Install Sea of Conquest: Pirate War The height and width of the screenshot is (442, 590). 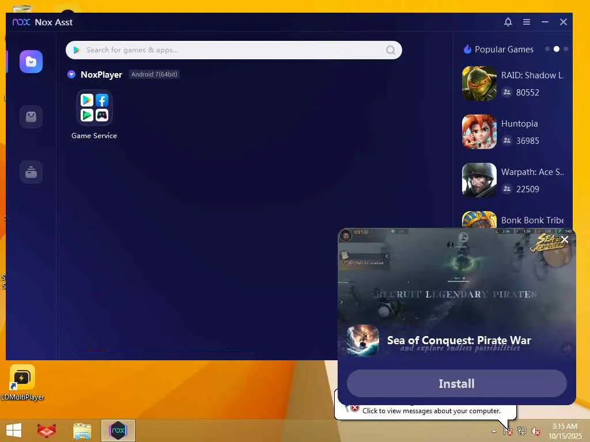[457, 383]
